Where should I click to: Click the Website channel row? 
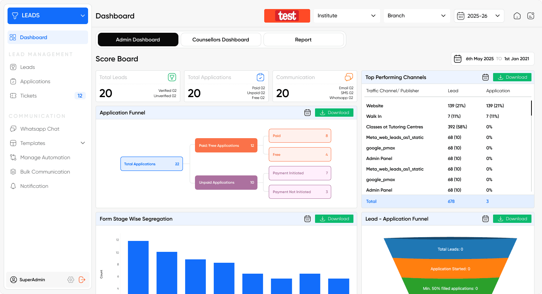click(448, 106)
